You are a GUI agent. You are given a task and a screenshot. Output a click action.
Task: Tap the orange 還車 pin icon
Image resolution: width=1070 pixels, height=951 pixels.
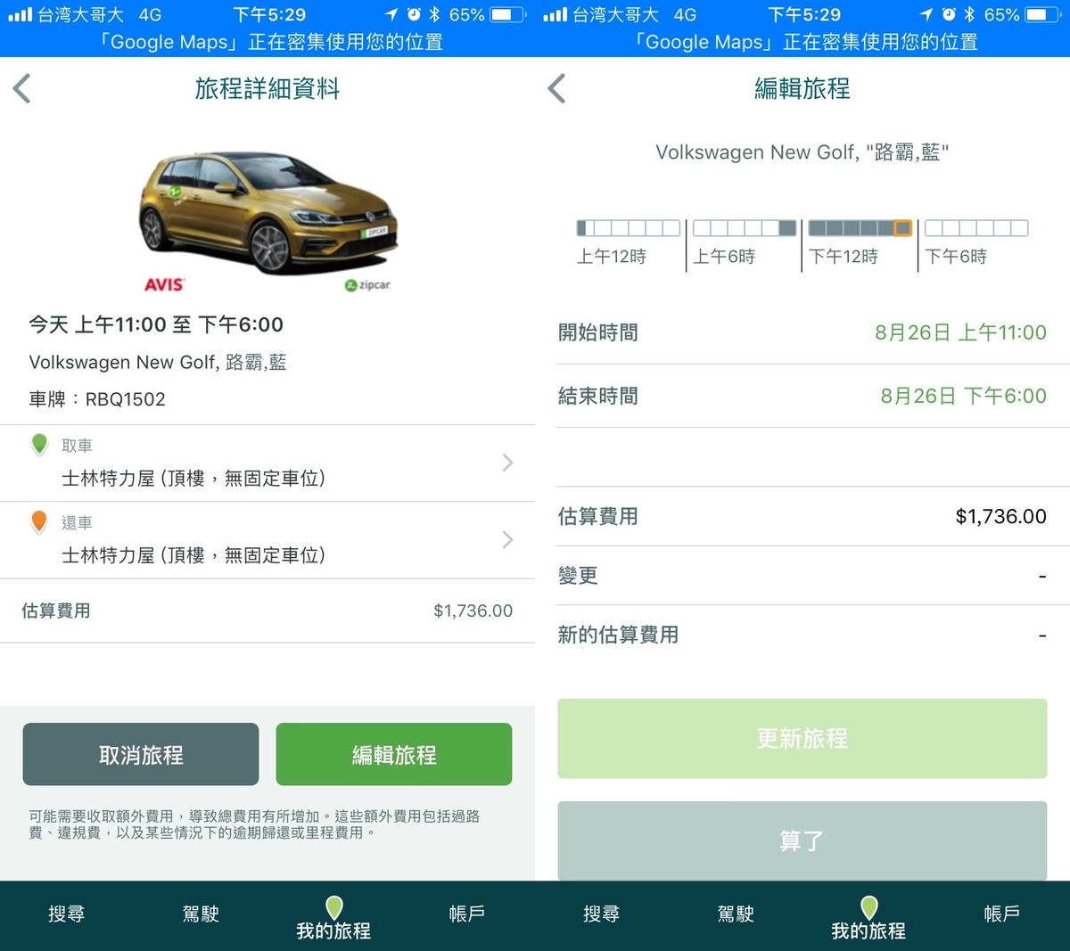(39, 522)
